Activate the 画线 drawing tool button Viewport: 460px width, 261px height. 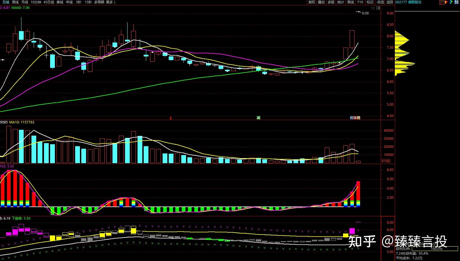click(351, 2)
